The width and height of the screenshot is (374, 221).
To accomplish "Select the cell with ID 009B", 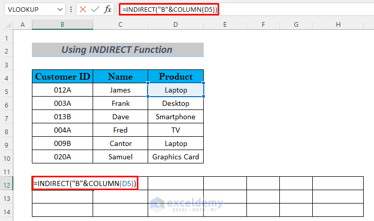I will 62,143.
